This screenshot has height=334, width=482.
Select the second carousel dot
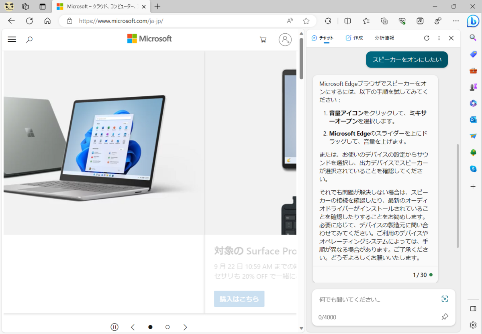tap(167, 327)
